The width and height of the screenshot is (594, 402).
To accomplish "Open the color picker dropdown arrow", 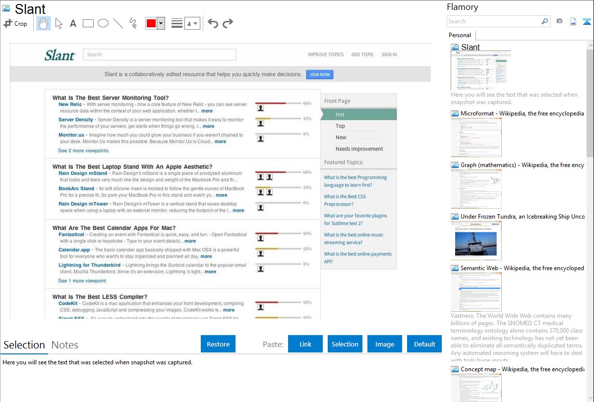I will coord(161,23).
